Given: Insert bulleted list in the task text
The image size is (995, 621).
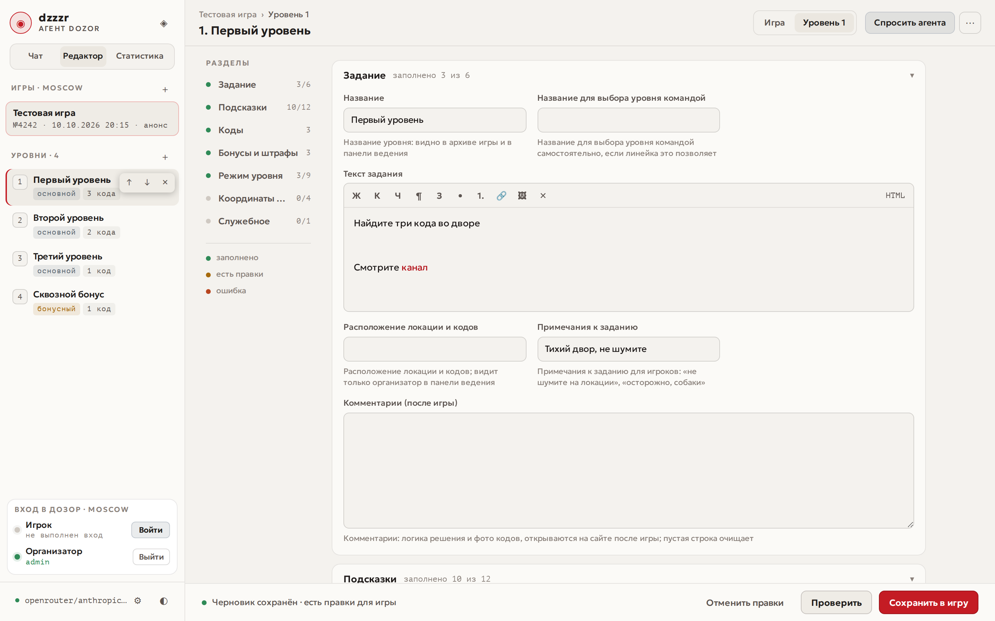Looking at the screenshot, I should pos(460,196).
